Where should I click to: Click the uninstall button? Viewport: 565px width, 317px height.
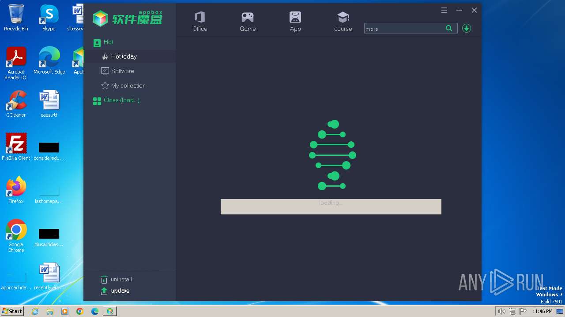click(x=117, y=279)
